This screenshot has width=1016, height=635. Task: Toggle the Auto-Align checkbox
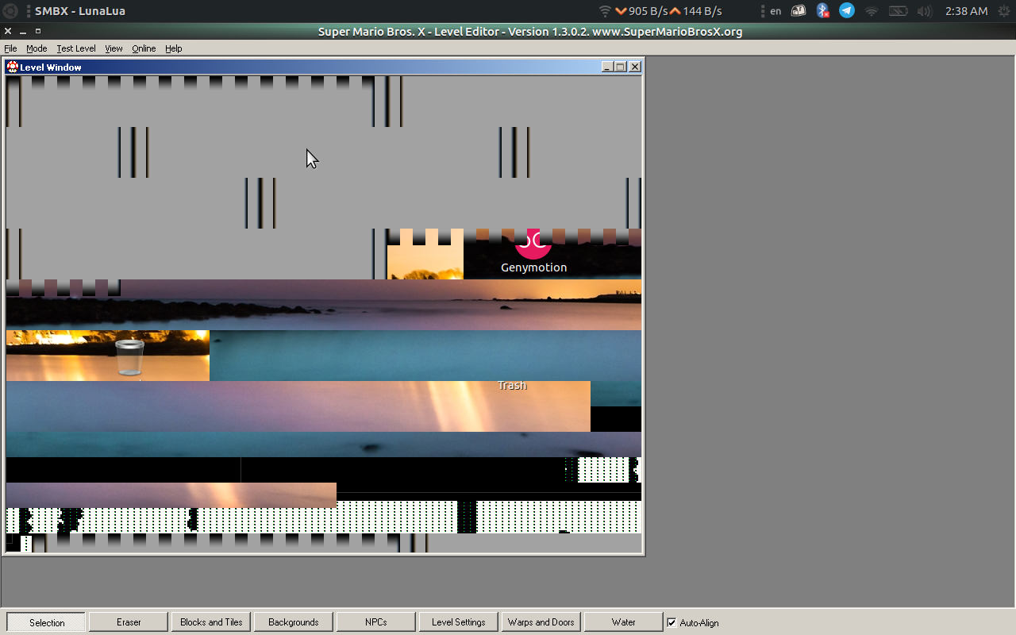click(x=672, y=622)
